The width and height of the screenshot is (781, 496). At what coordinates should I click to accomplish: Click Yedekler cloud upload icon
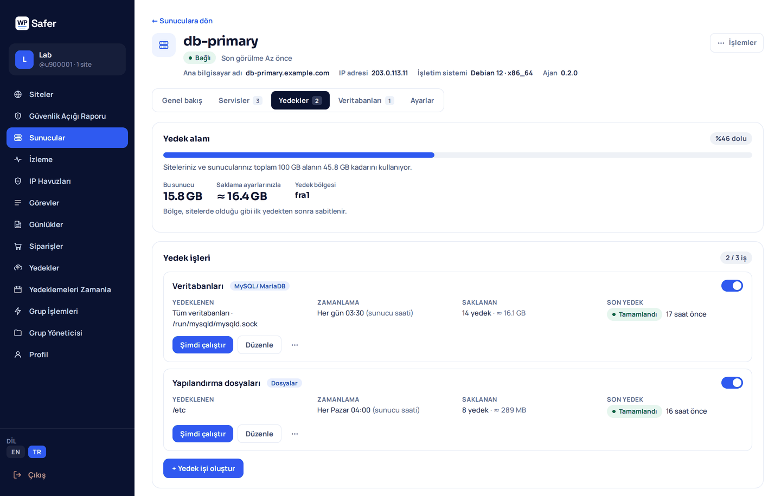(18, 268)
